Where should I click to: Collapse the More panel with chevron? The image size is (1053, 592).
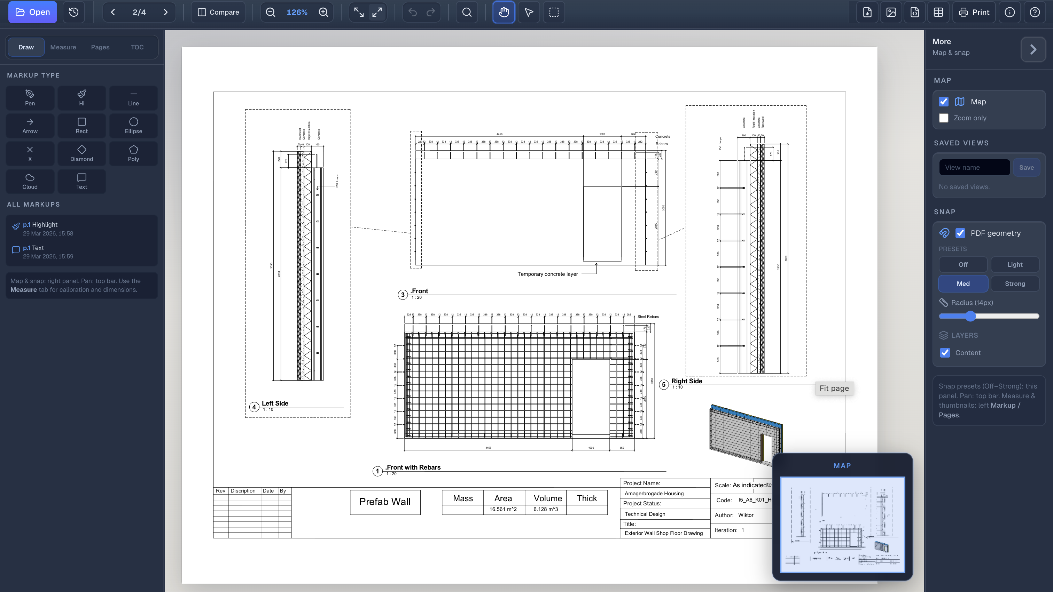coord(1033,49)
